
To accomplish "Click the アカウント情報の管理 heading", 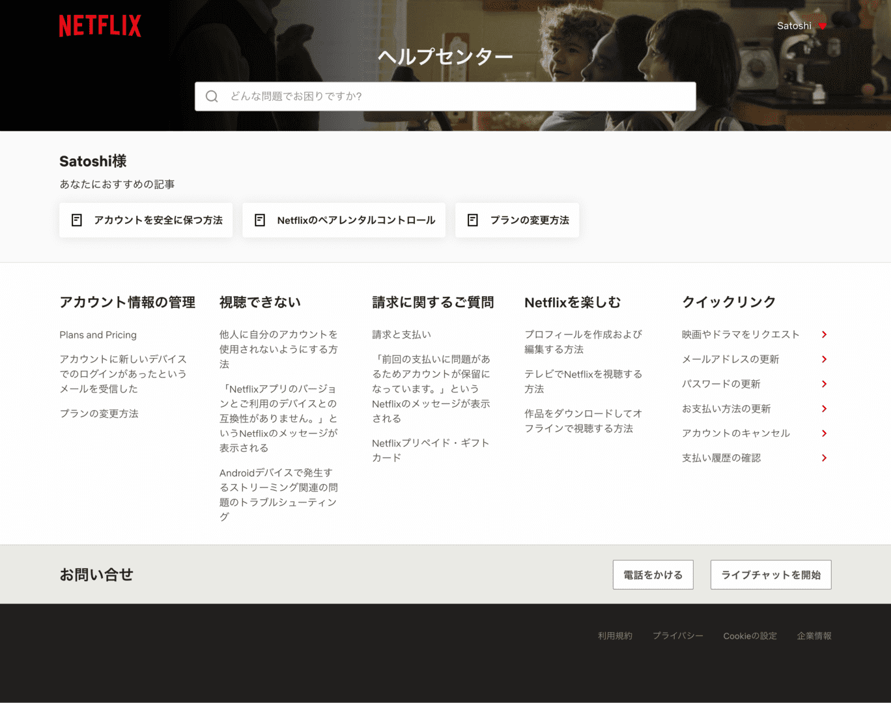I will point(127,302).
